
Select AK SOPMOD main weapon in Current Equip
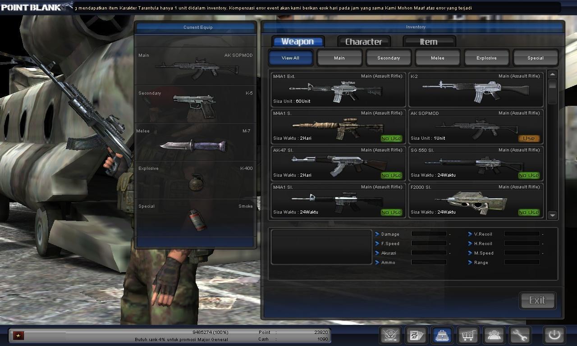click(x=196, y=67)
